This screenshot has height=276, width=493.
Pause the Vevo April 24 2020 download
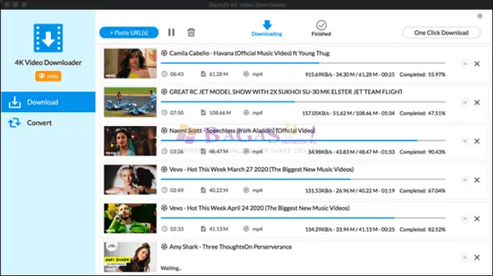(464, 218)
